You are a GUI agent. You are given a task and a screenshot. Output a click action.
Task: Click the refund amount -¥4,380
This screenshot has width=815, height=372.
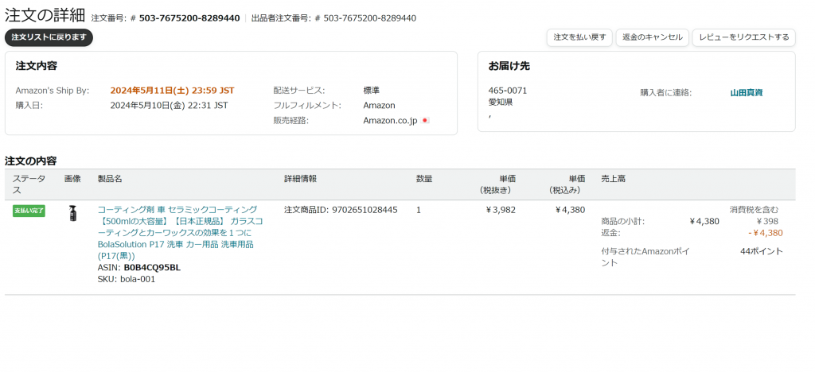click(766, 233)
